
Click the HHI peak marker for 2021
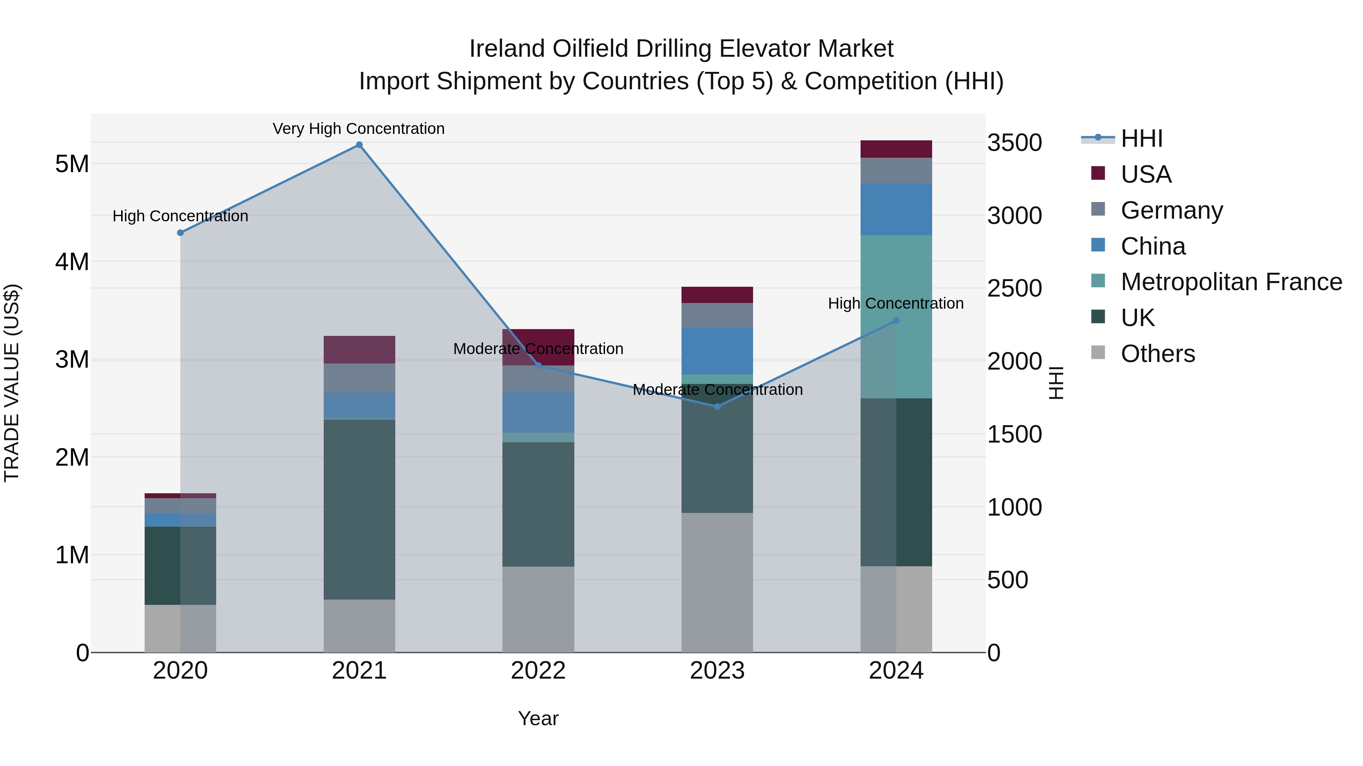359,145
